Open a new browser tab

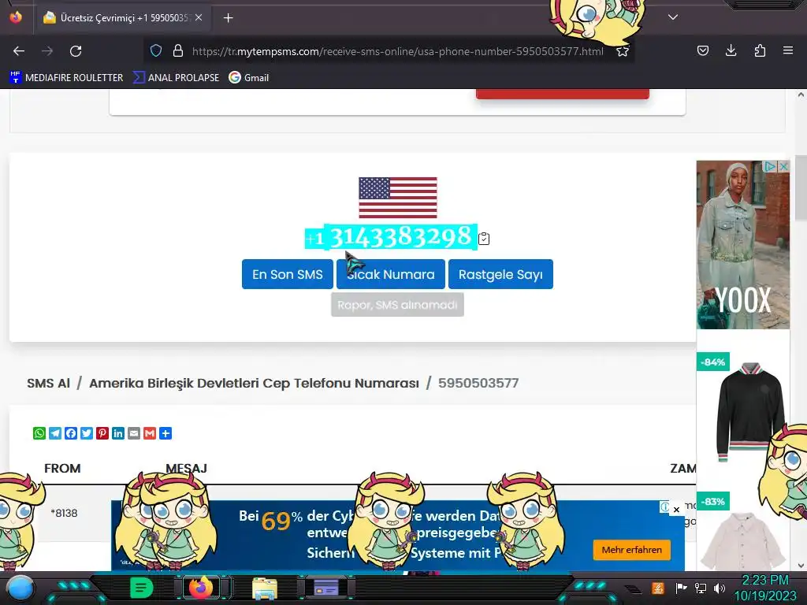[x=228, y=18]
